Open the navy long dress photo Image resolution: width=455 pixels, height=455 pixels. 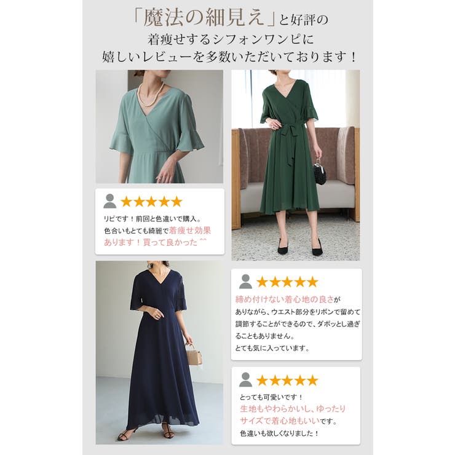point(159,352)
